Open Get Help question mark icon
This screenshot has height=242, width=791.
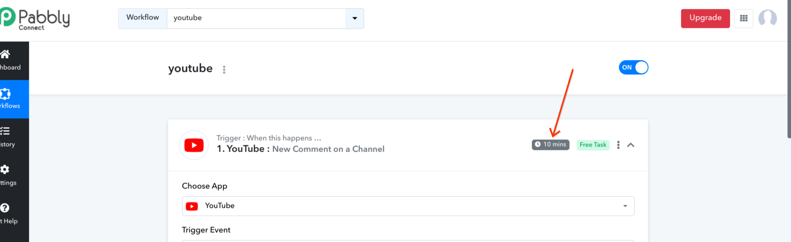5,208
